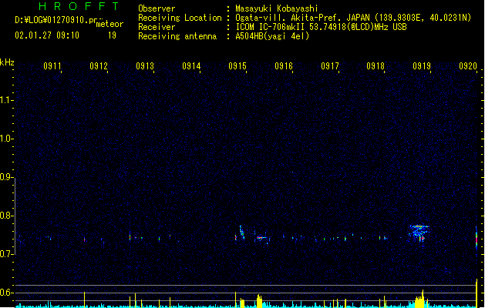Click the 0914 time marker
This screenshot has width=485, height=308.
pyautogui.click(x=191, y=66)
